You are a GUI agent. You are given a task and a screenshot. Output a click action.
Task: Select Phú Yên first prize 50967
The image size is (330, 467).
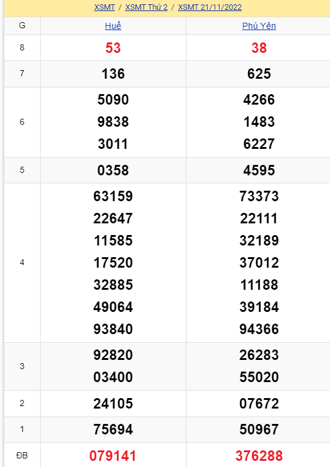click(x=259, y=429)
